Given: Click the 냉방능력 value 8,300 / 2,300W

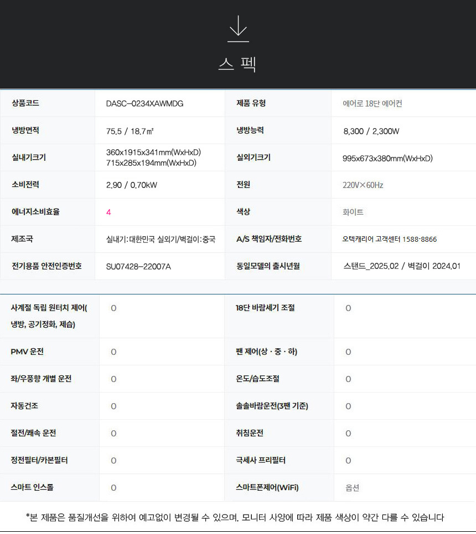Looking at the screenshot, I should (371, 131).
